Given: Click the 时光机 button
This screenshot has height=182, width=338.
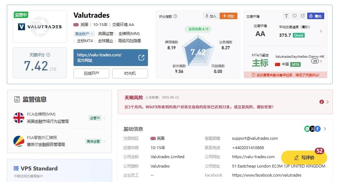Looking at the screenshot, I should coord(130,73).
